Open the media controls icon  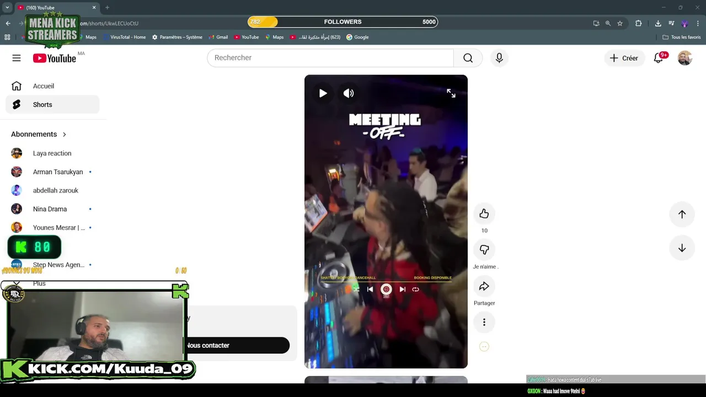pos(671,23)
